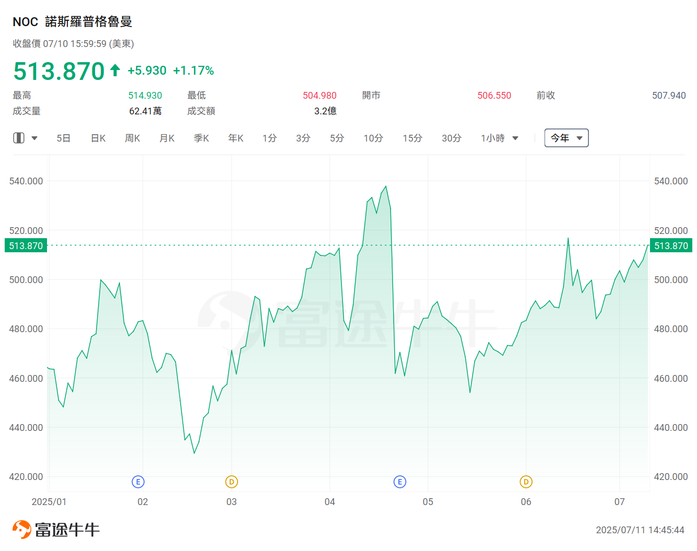The height and width of the screenshot is (551, 697).
Task: Switch to the 5日 chart view
Action: tap(64, 138)
